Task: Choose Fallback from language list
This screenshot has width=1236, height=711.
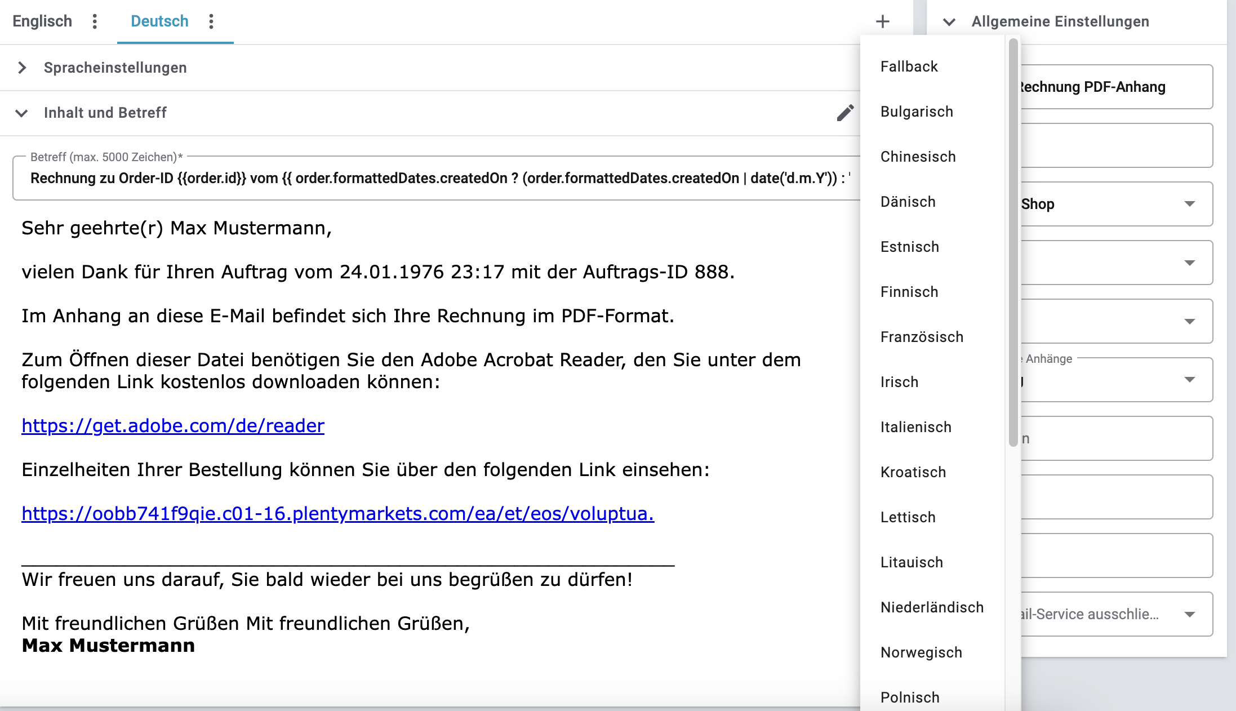Action: click(909, 66)
